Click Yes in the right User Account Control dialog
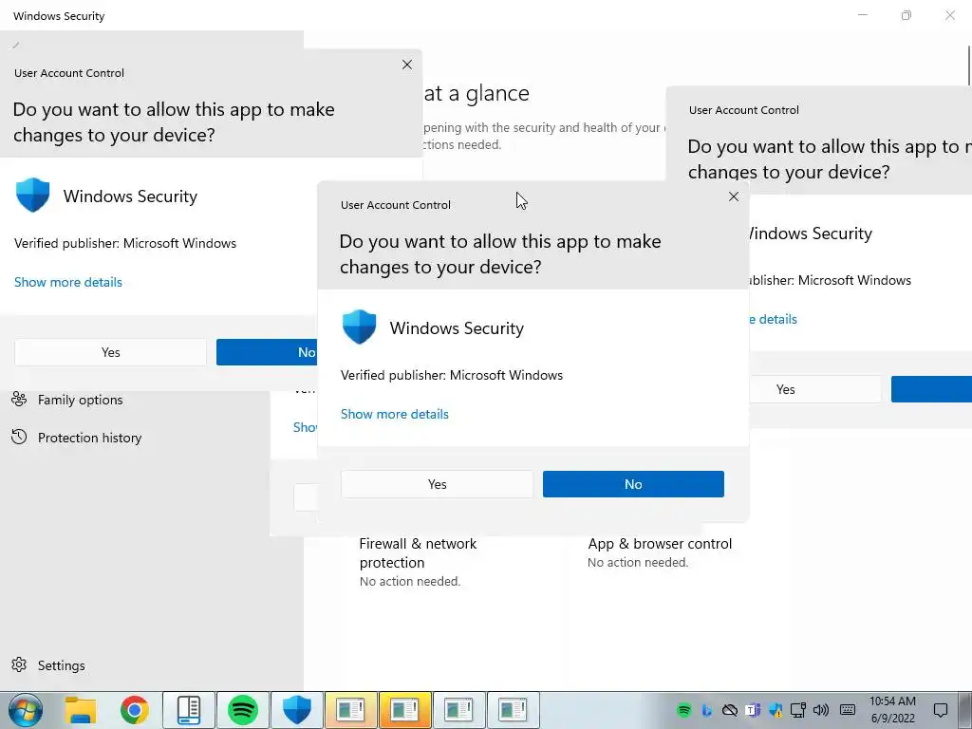 pos(814,389)
